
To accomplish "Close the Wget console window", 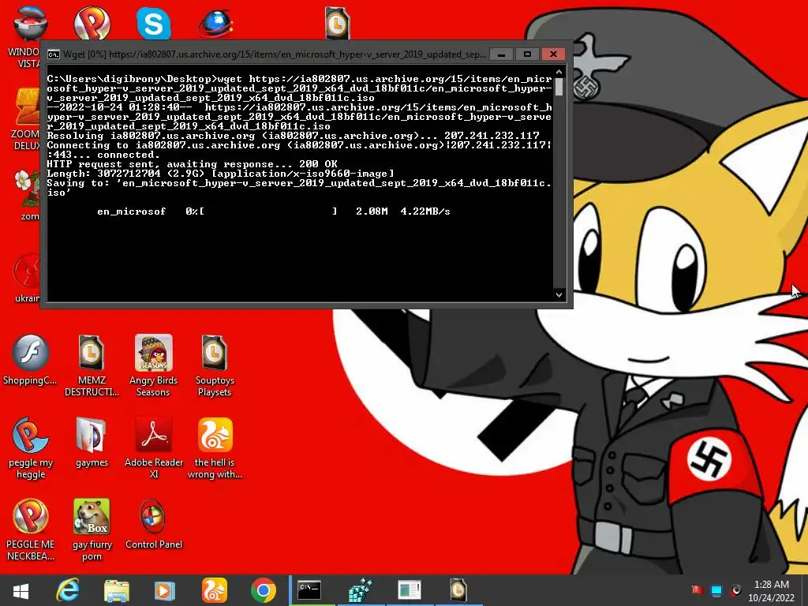I will [x=553, y=54].
